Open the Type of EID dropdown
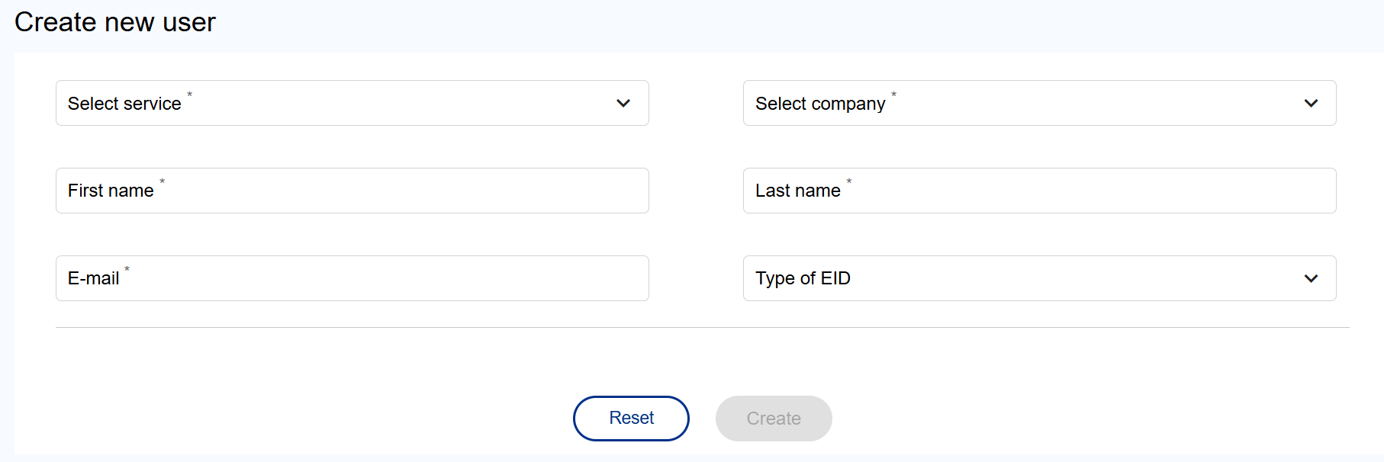This screenshot has width=1384, height=462. pyautogui.click(x=1039, y=278)
